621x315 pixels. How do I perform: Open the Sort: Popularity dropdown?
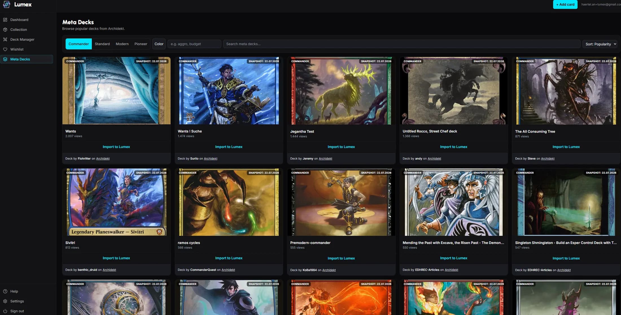[600, 44]
